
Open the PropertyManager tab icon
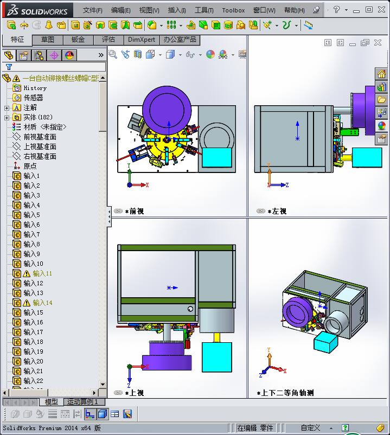tap(23, 55)
